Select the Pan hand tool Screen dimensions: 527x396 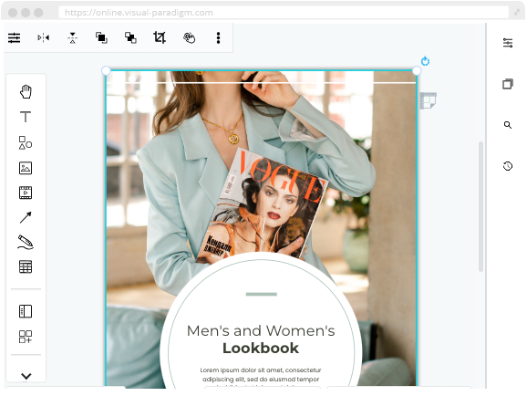[26, 91]
